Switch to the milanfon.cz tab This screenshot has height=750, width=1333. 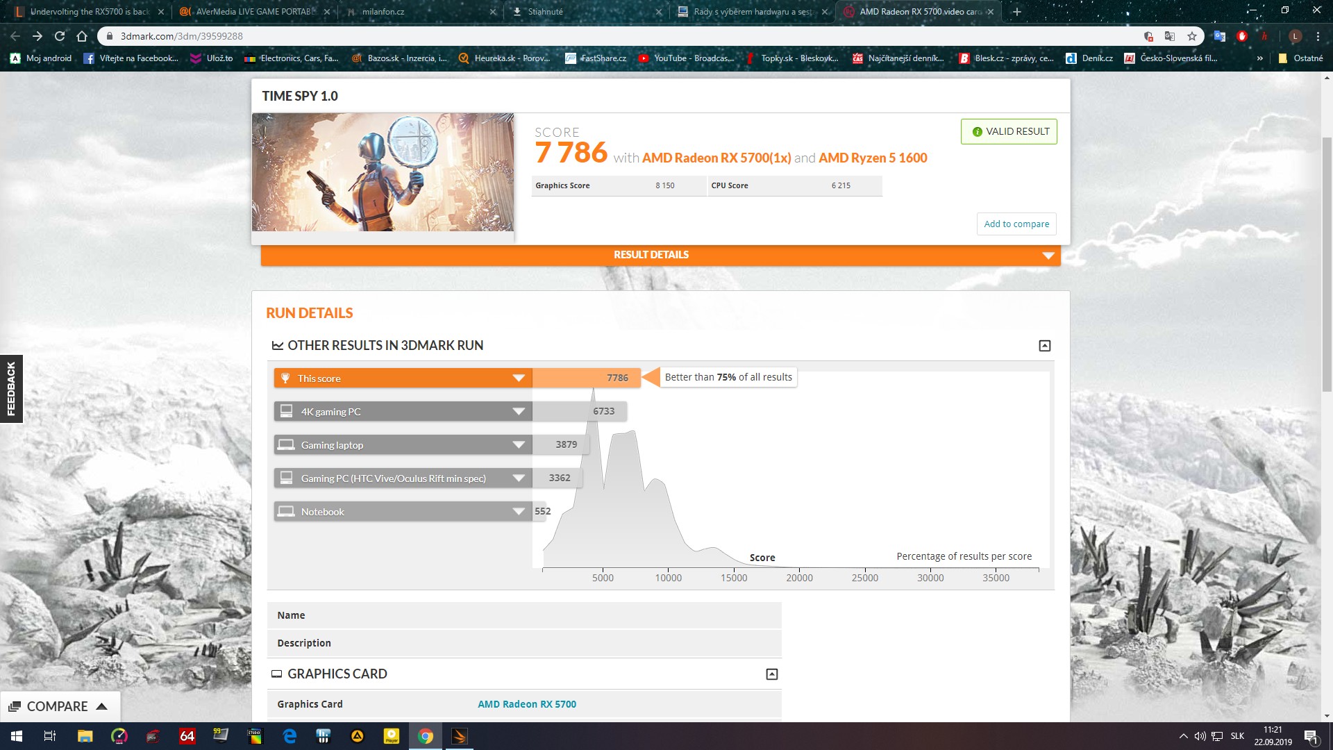[x=419, y=12]
